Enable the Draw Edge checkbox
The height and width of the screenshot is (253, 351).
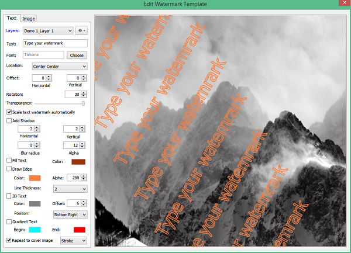(x=9, y=169)
